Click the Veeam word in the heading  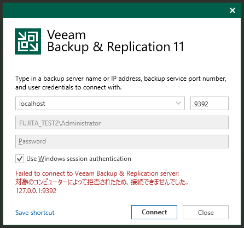(x=66, y=35)
